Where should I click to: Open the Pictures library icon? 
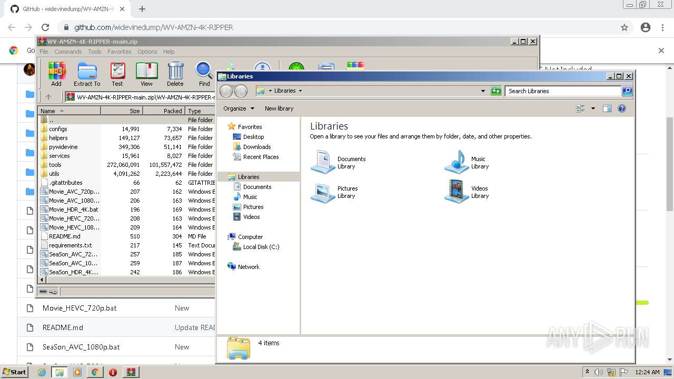[323, 192]
